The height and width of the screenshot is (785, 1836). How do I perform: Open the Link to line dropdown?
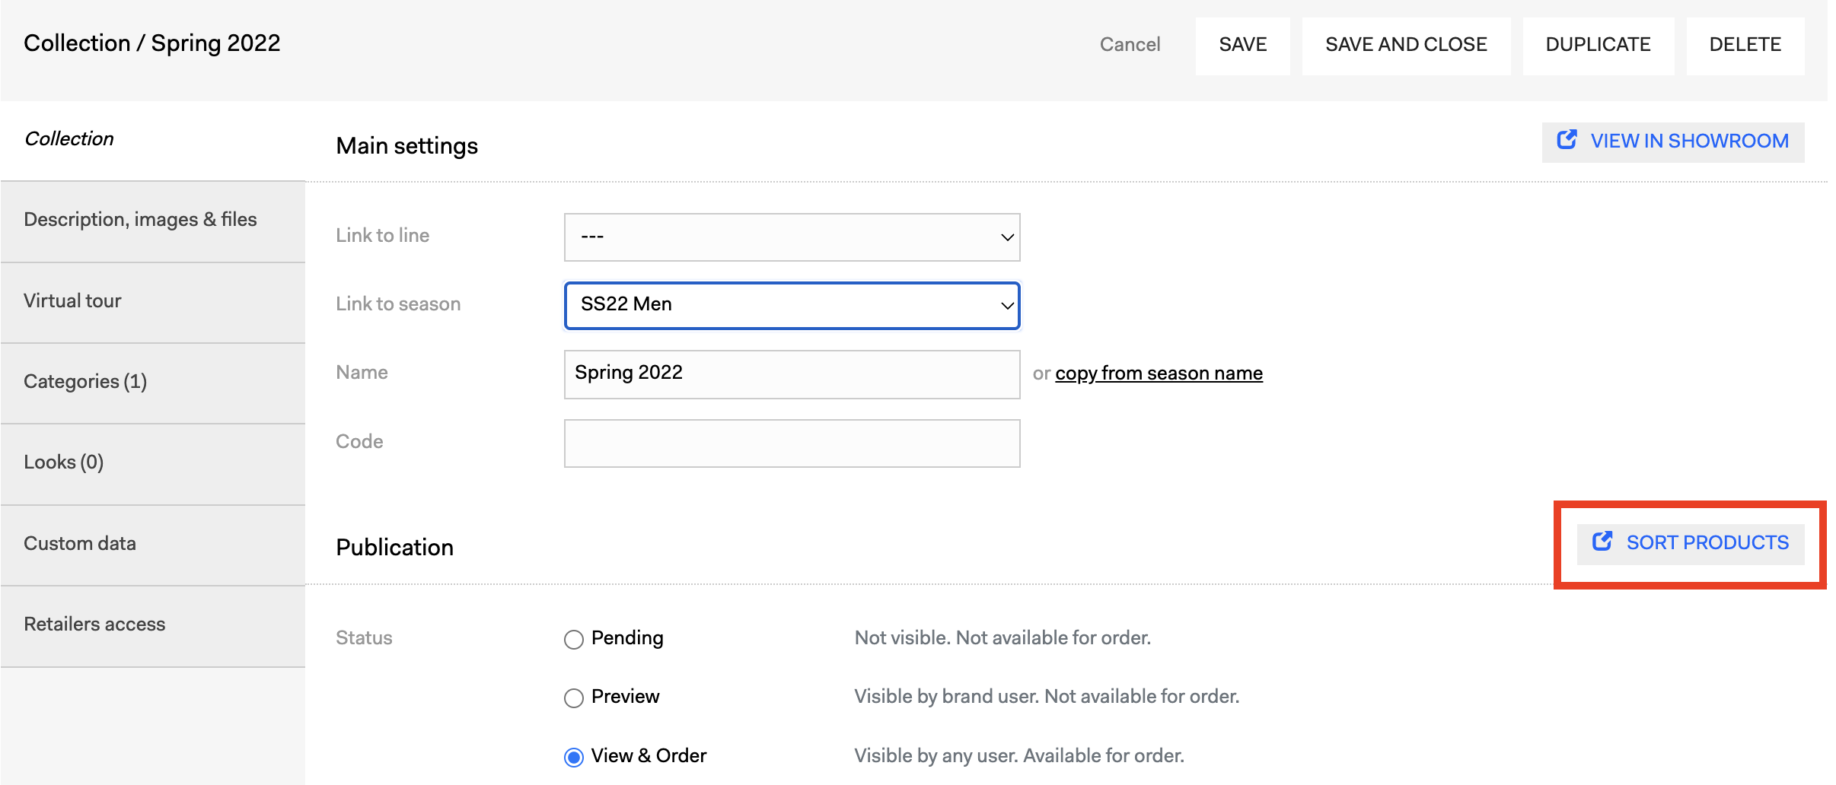coord(792,237)
